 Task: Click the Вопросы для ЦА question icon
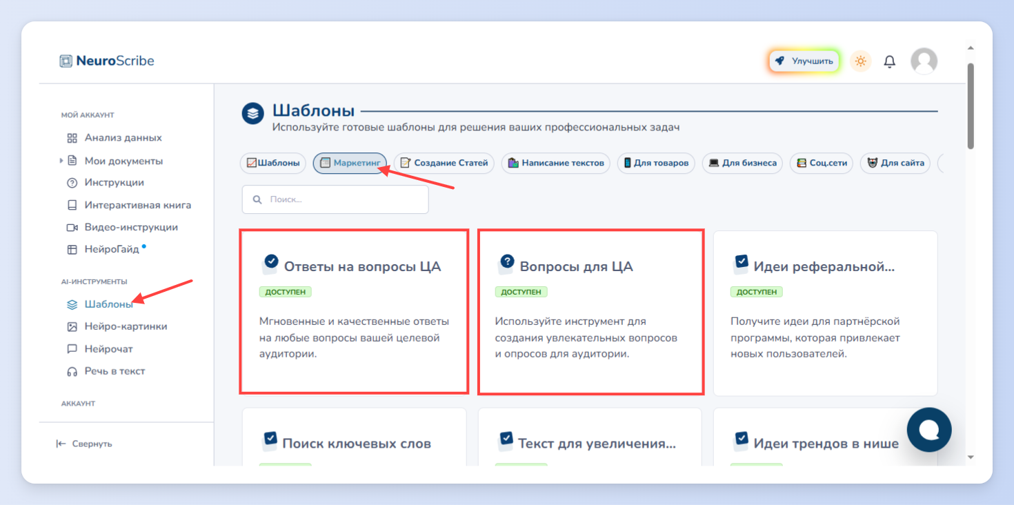(506, 262)
